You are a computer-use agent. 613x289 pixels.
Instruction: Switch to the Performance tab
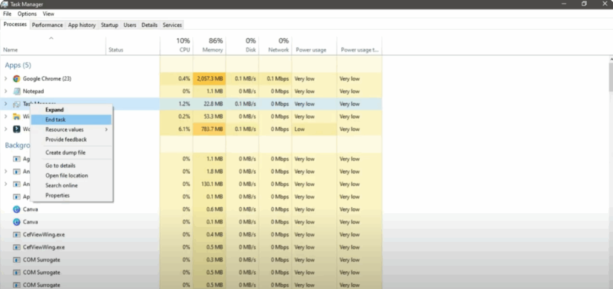point(47,25)
